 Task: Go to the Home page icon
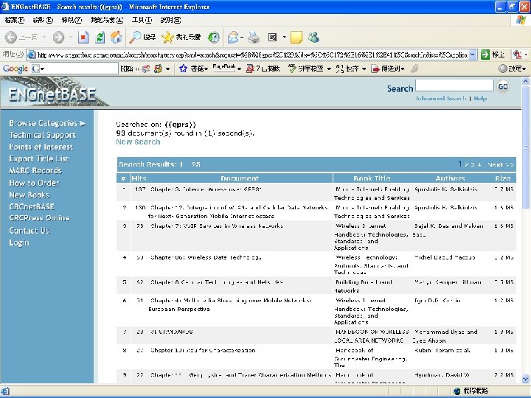point(116,37)
